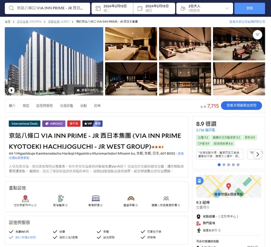The height and width of the screenshot is (247, 271).
Task: Select the third review carousel dot
Action: pos(229,165)
